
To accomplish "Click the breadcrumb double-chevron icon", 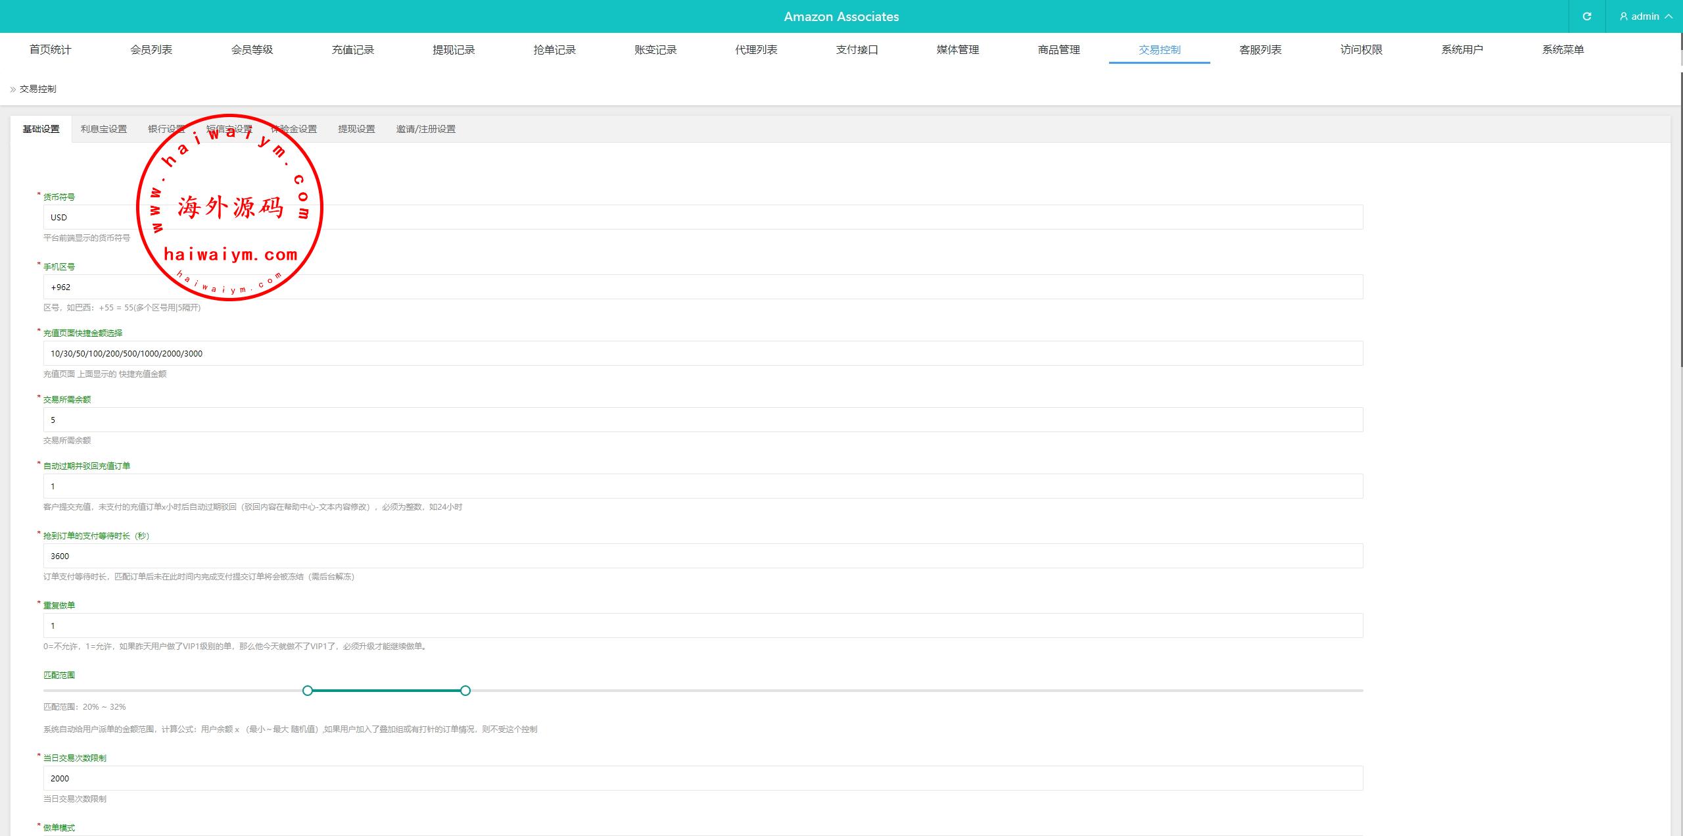I will tap(13, 89).
